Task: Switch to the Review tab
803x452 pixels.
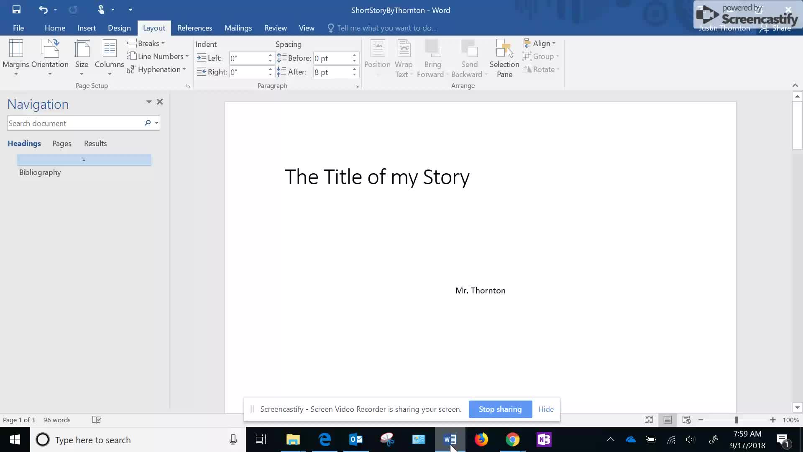Action: pyautogui.click(x=275, y=28)
